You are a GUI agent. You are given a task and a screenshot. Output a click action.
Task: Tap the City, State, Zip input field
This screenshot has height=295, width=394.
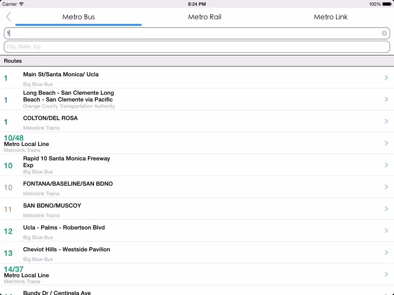click(x=197, y=47)
